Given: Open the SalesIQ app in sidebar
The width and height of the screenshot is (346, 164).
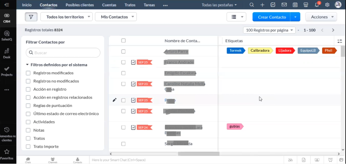Looking at the screenshot, I should point(7,35).
